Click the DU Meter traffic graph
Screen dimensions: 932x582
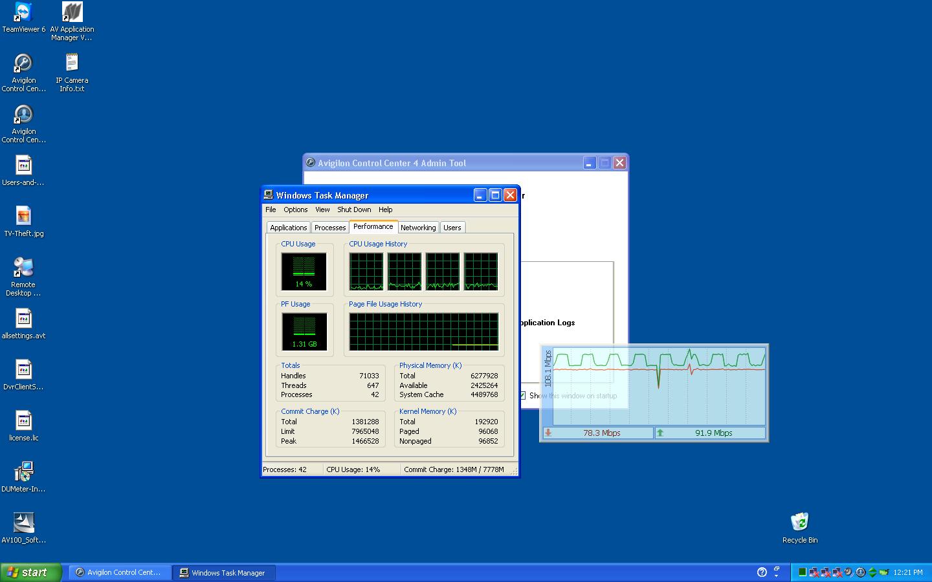(660, 386)
